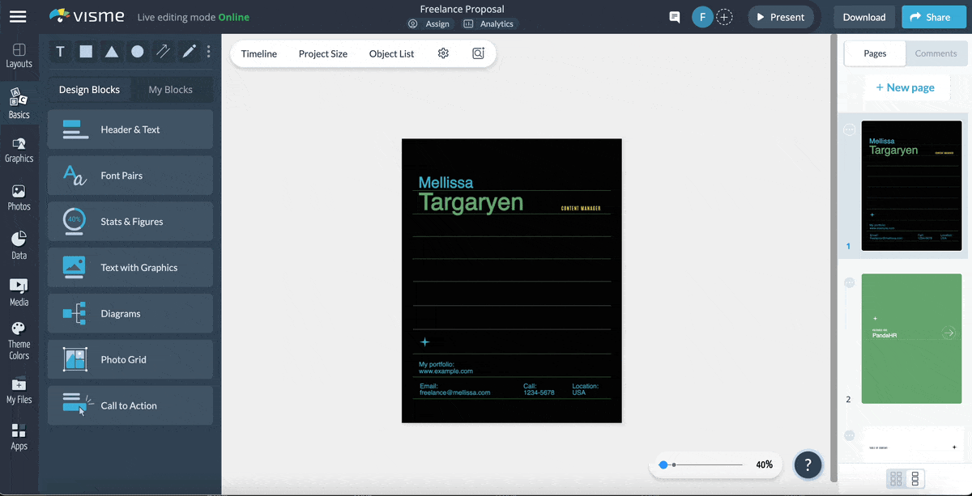The image size is (972, 496).
Task: Open the Comments tab
Action: tap(936, 53)
